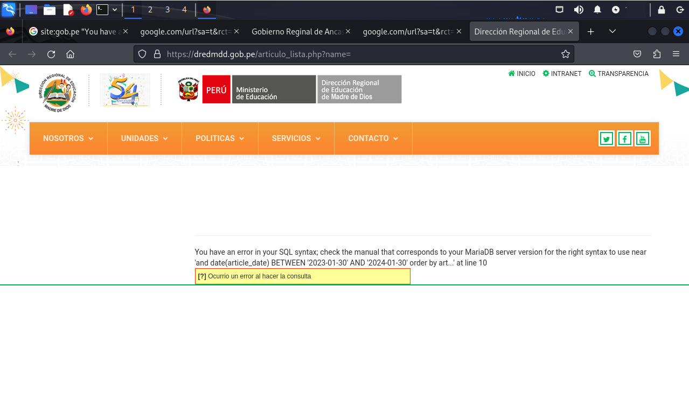This screenshot has height=412, width=689.
Task: Mute volume from the system tray speaker
Action: (x=579, y=10)
